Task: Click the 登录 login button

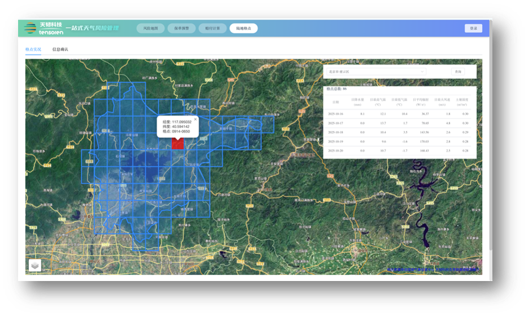Action: tap(473, 28)
